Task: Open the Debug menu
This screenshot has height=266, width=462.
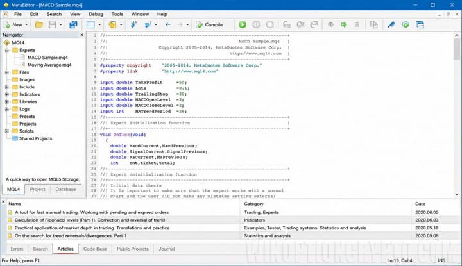Action: point(96,14)
